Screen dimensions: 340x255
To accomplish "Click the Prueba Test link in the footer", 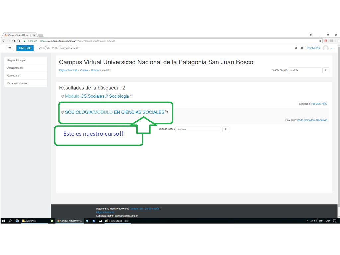I will click(136, 209).
